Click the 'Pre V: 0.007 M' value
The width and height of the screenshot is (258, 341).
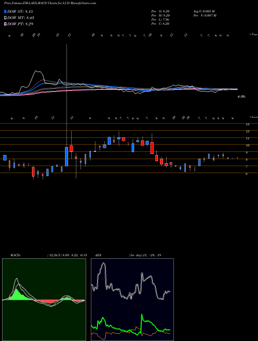point(204,16)
